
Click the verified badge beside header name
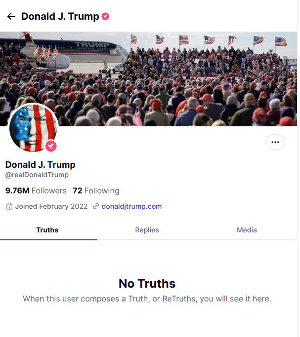tap(105, 16)
